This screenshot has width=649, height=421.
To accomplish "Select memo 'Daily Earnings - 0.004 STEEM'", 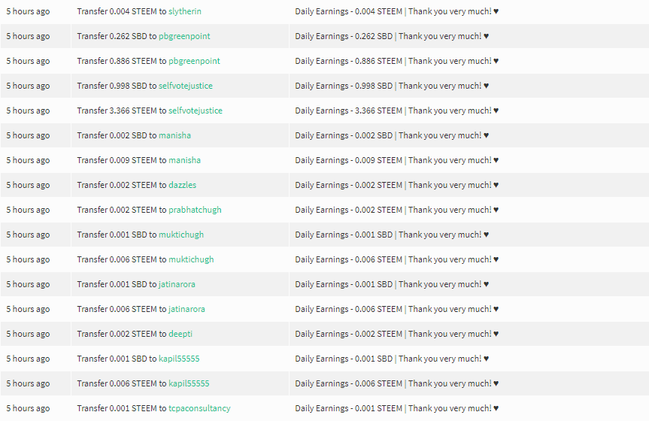I will point(348,11).
